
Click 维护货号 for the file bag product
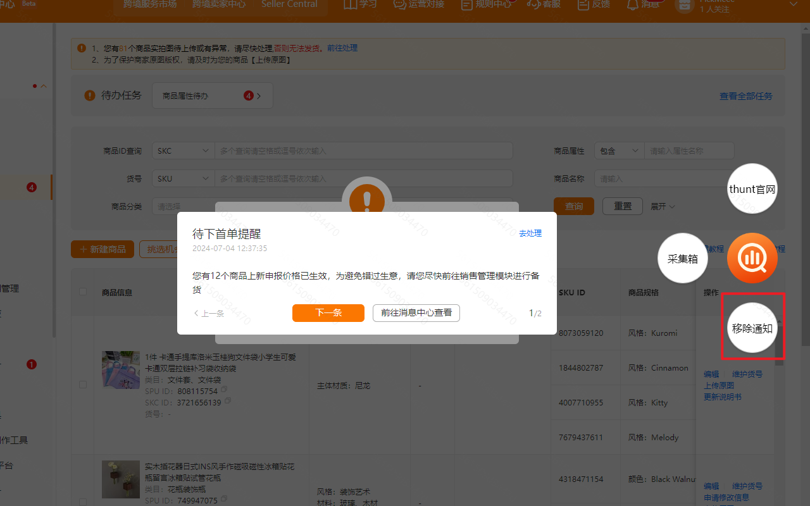(747, 374)
